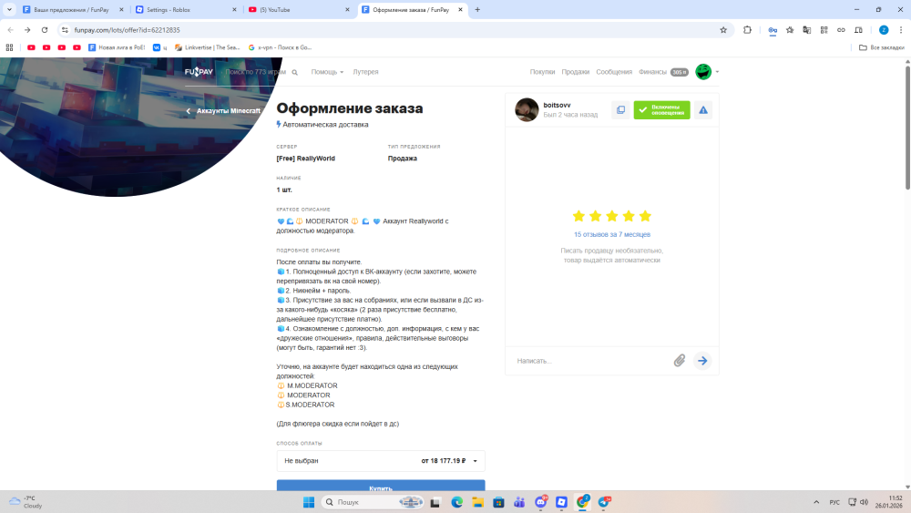Open new browser tab
Image resolution: width=911 pixels, height=513 pixels.
tap(477, 10)
